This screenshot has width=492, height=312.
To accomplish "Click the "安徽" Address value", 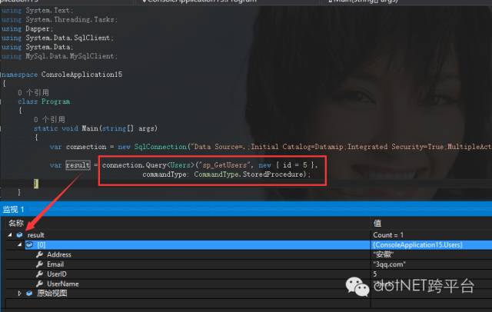I will pos(383,254).
